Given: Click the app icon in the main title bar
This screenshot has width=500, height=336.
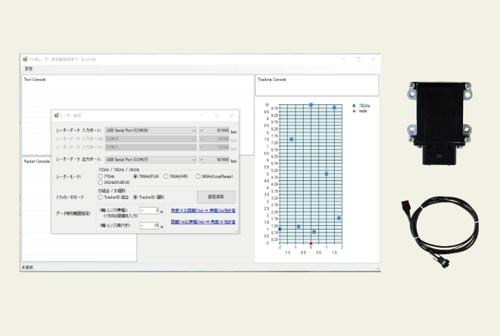Looking at the screenshot, I should pos(25,59).
